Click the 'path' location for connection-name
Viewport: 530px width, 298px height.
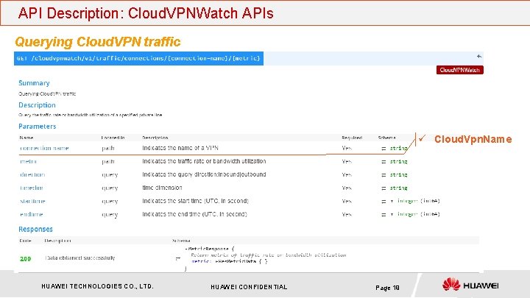tap(108, 149)
